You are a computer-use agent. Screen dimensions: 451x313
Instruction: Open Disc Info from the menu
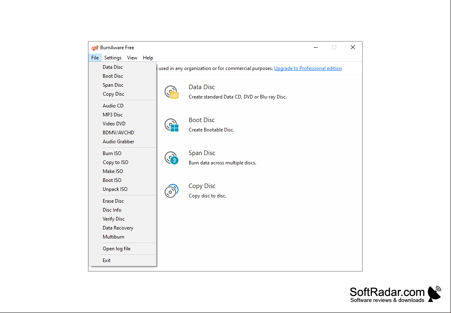123,210
